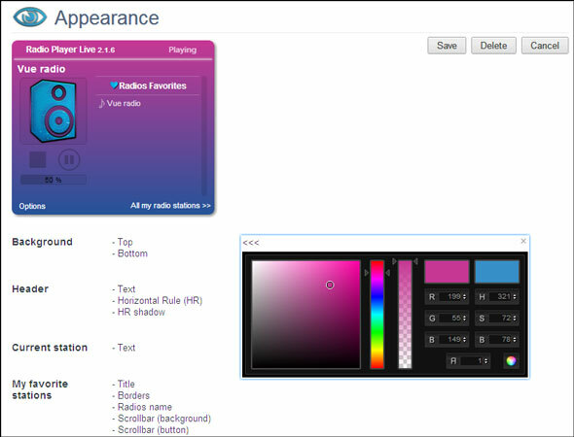Close the color picker with the X
Screen dimensions: 574x437
(x=523, y=241)
